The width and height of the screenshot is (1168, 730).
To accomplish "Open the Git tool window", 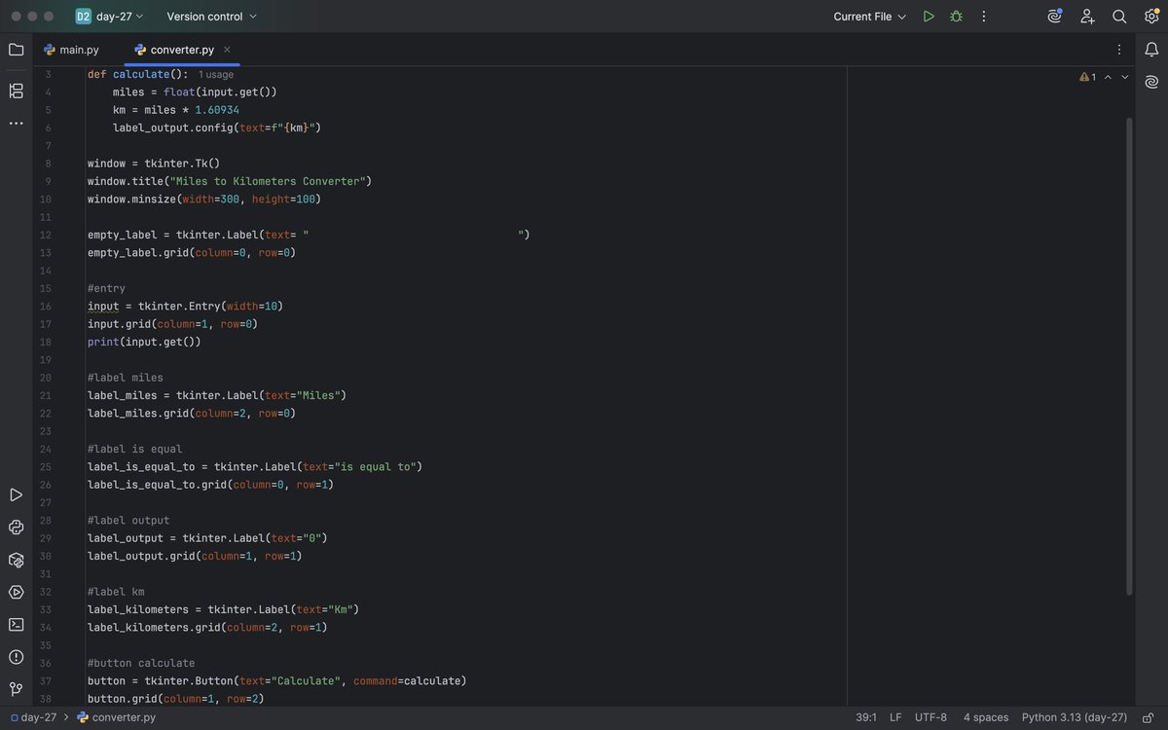I will [16, 689].
